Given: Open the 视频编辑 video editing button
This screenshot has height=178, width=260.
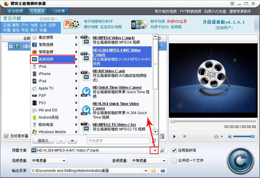Looking at the screenshot, I should click(x=37, y=11).
